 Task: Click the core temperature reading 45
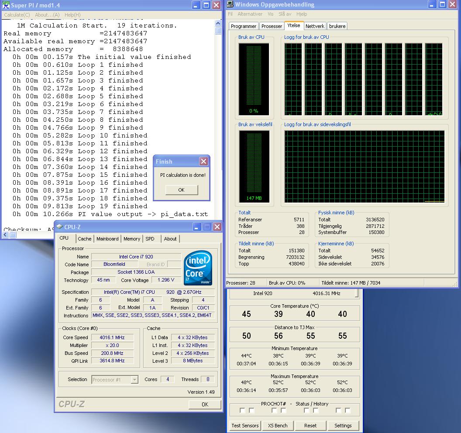click(x=246, y=314)
